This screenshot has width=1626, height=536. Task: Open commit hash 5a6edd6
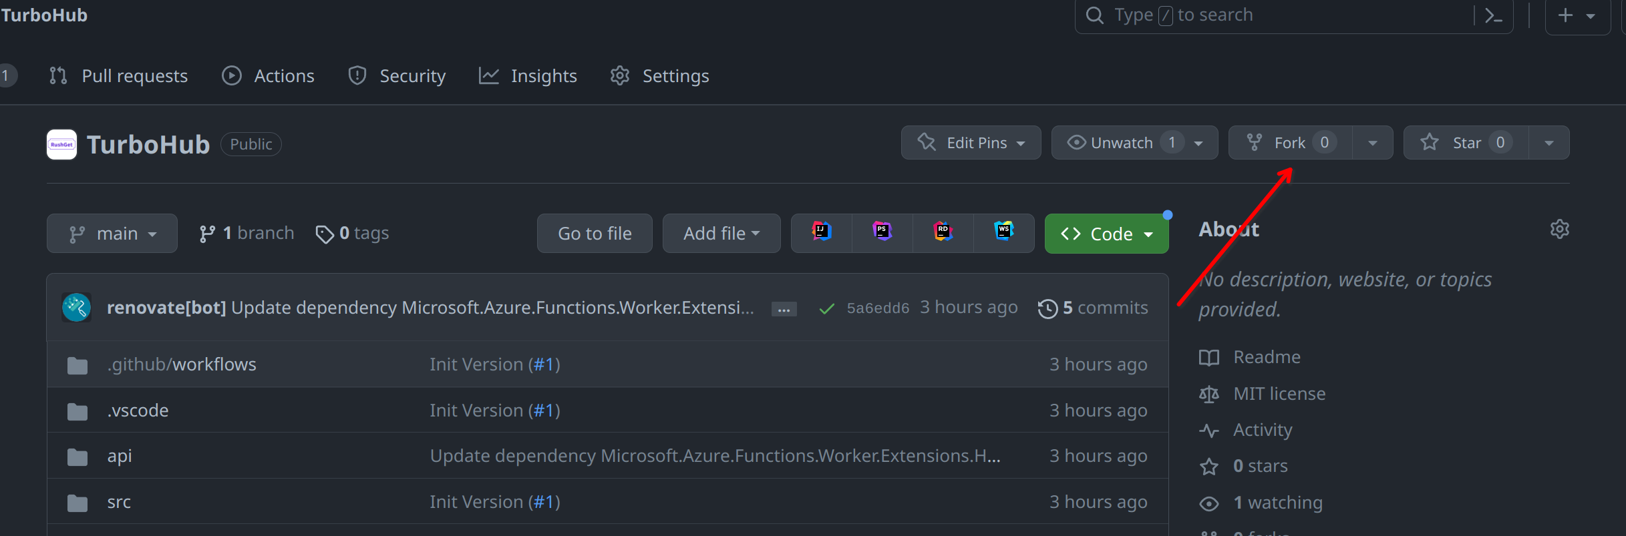click(x=878, y=308)
